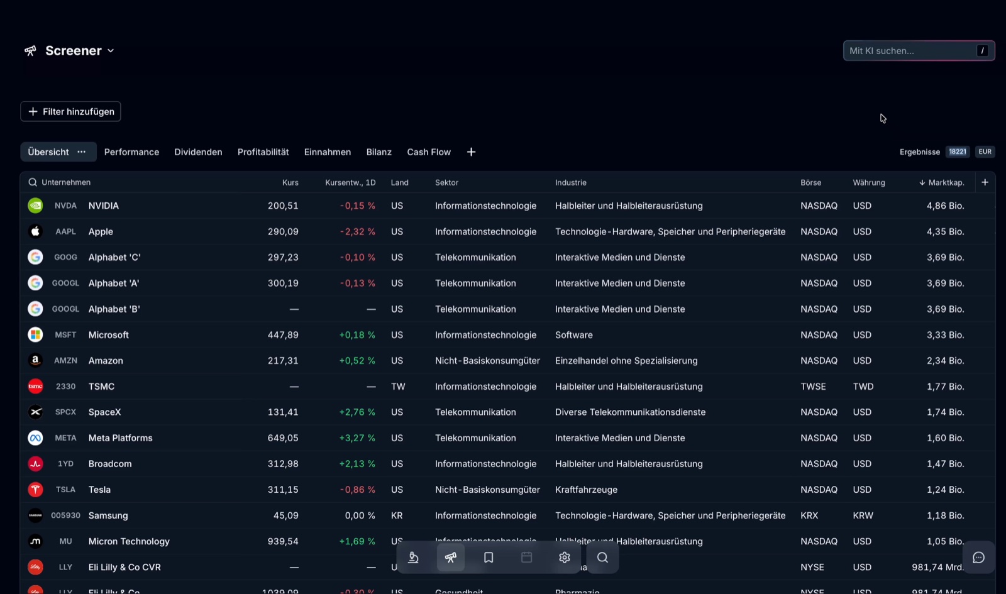Click the Währung column header

click(869, 182)
